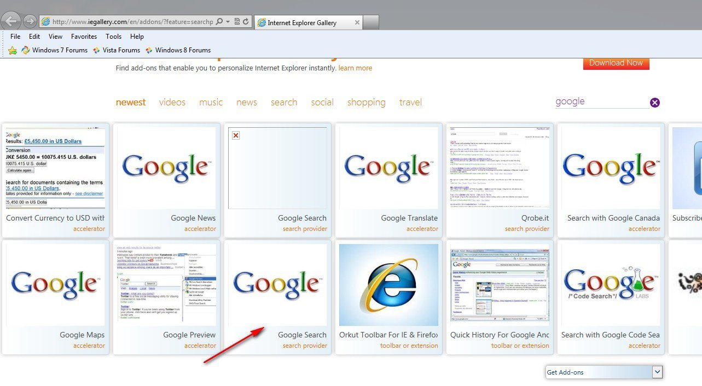The image size is (702, 386).
Task: Open the Vista Forums favorite
Action: (x=116, y=50)
